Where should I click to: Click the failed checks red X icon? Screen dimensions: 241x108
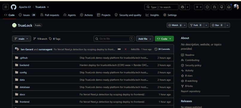click(126, 49)
